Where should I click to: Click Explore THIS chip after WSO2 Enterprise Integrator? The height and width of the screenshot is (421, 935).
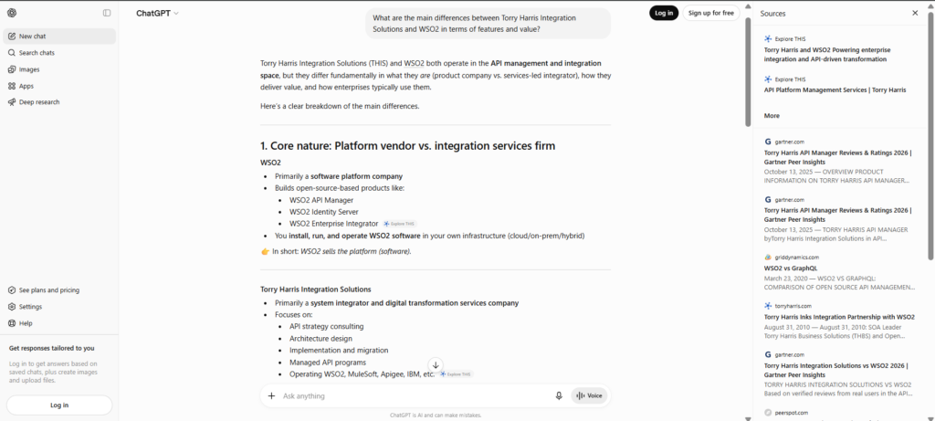(x=400, y=224)
